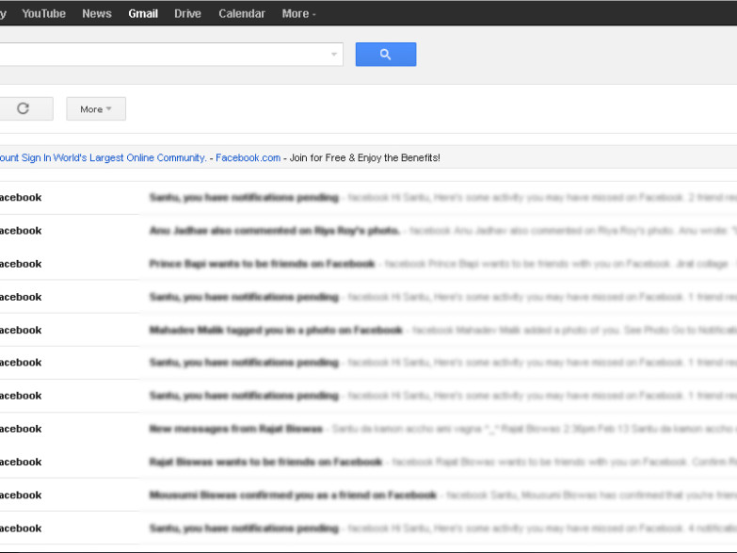Open email 'Prince Bapi wants to be friends on Facebook'
Screen dimensions: 737x553
[x=369, y=264]
